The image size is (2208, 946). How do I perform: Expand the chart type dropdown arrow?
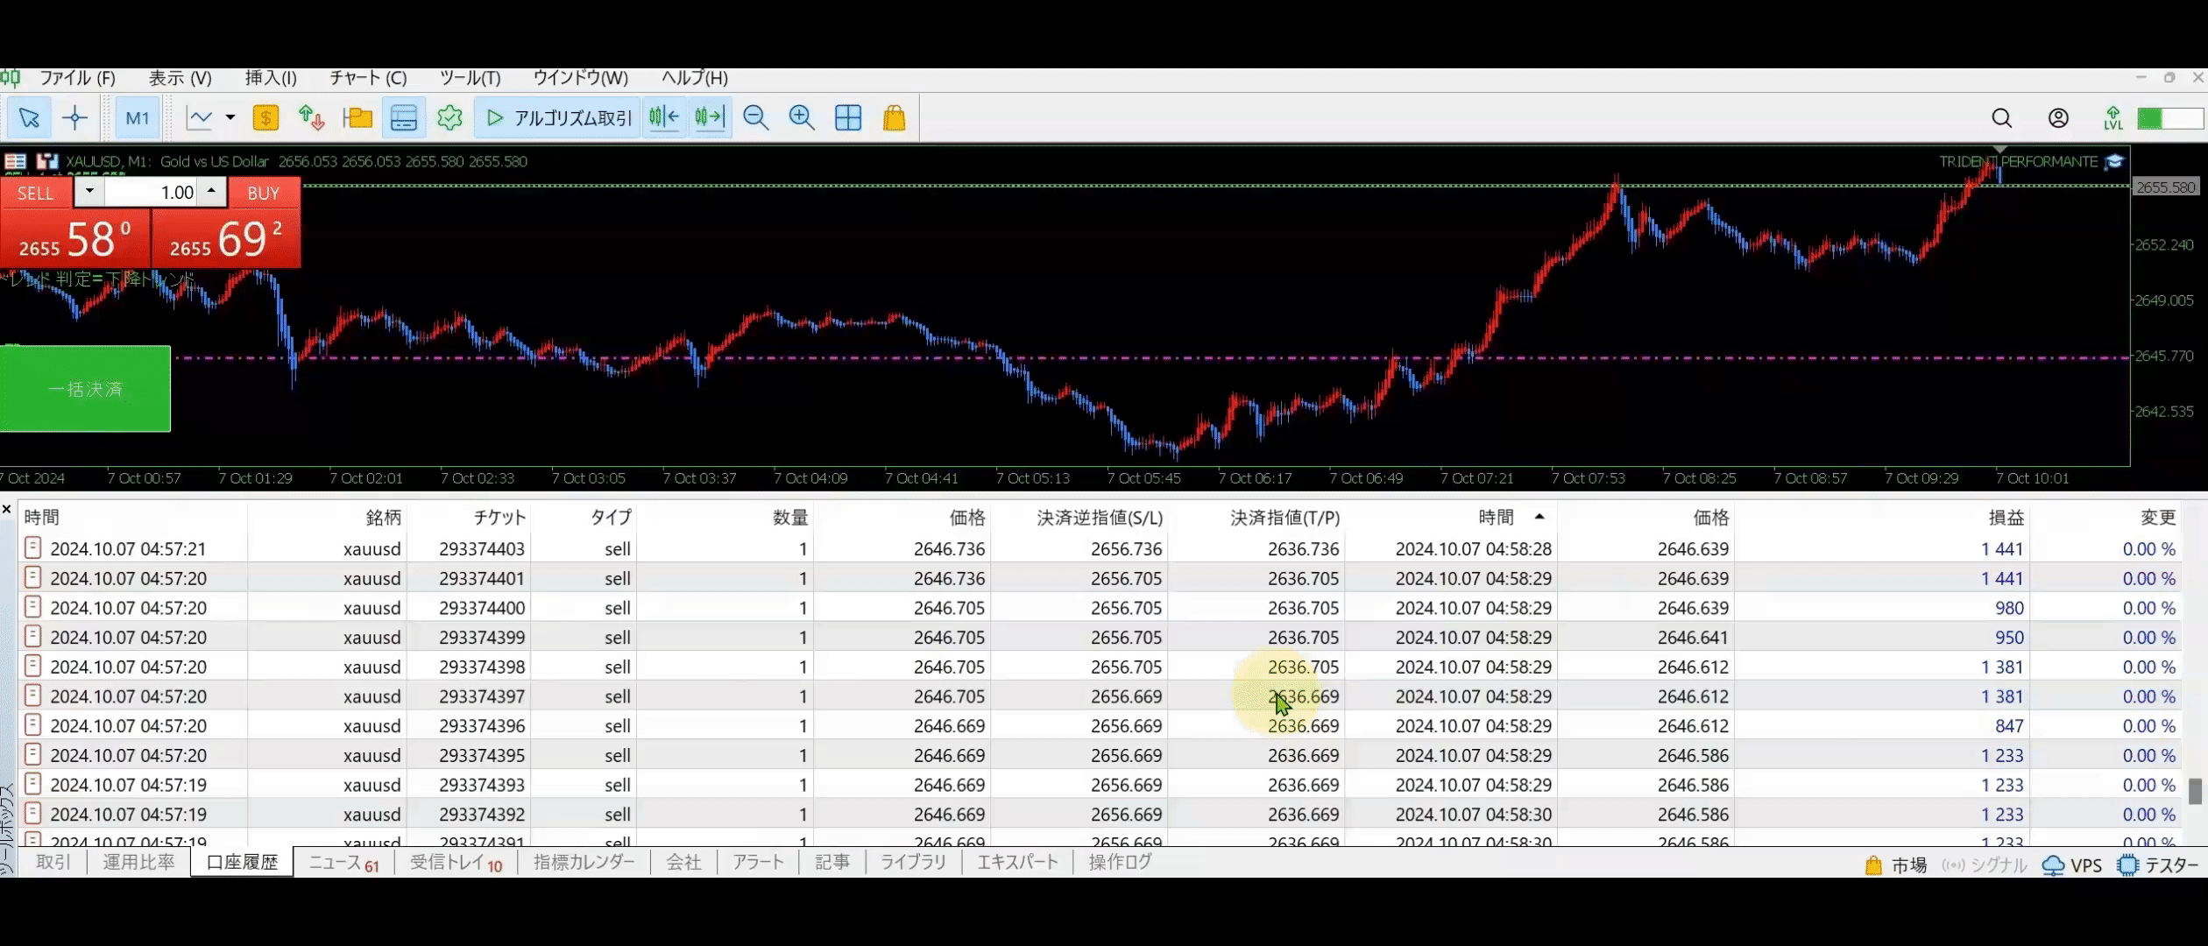click(x=230, y=117)
